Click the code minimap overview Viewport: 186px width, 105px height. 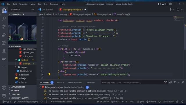click(178, 19)
